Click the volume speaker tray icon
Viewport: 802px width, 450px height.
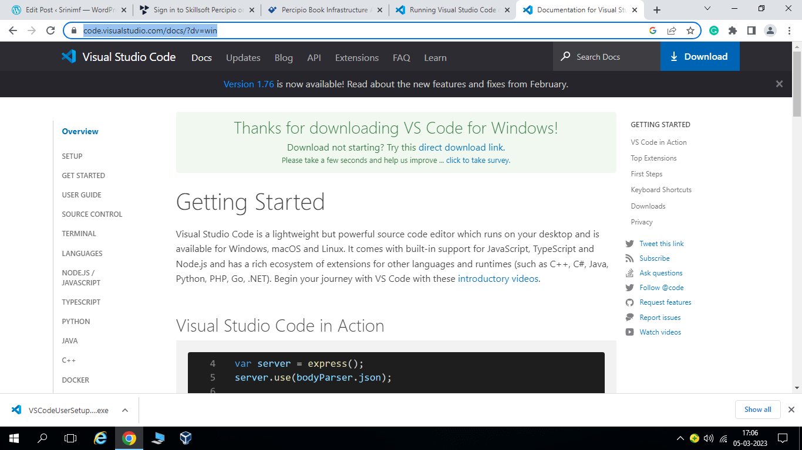coord(708,438)
